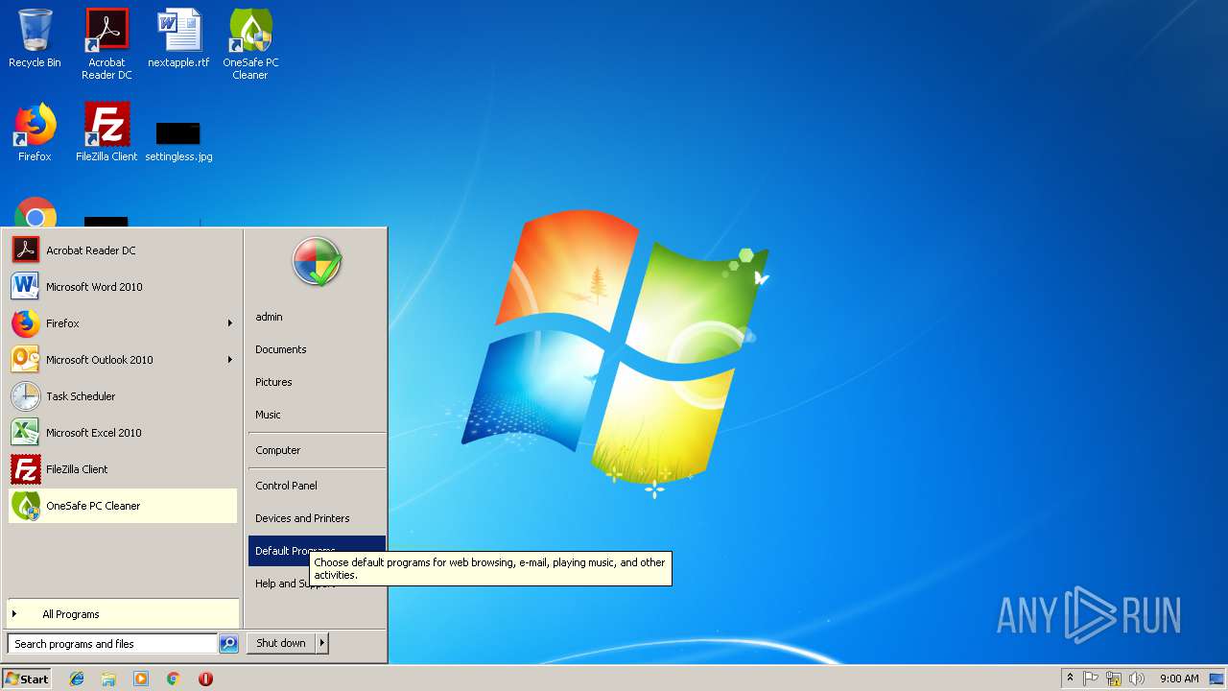
Task: Click the Start button
Action: (x=28, y=679)
